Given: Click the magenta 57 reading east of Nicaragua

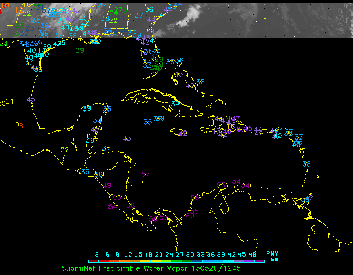Looking at the screenshot, I should pos(146,174).
